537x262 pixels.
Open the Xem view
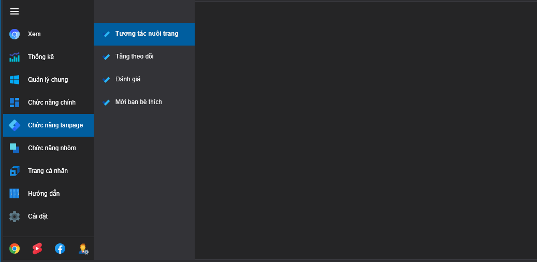click(x=34, y=34)
